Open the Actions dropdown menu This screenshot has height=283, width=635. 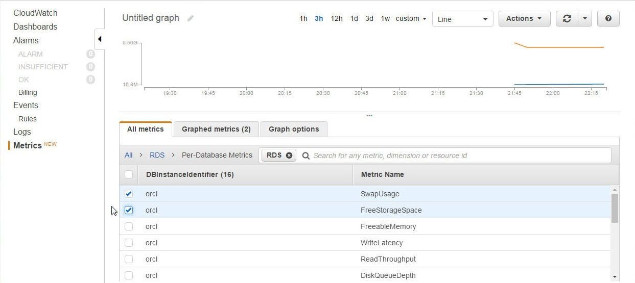pyautogui.click(x=524, y=18)
